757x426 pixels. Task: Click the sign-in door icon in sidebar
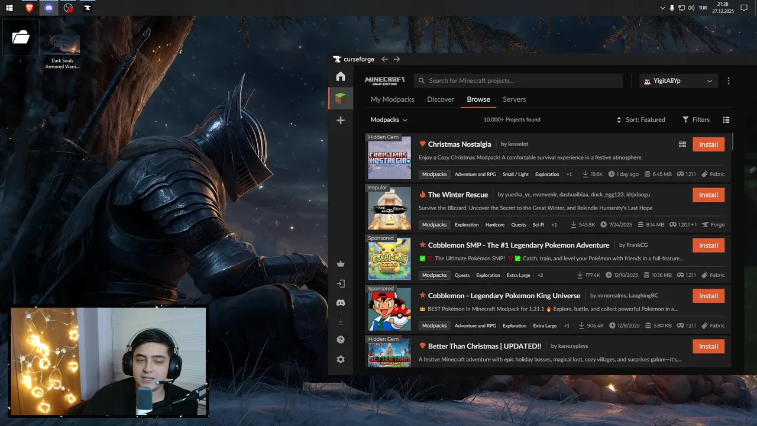click(x=341, y=283)
